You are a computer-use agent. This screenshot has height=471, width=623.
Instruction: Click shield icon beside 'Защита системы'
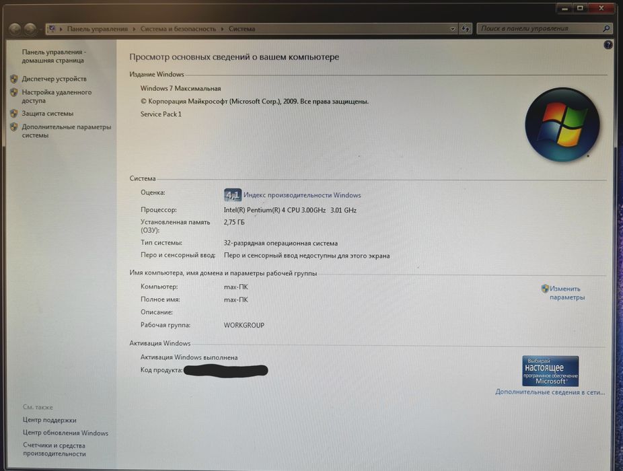tap(14, 113)
